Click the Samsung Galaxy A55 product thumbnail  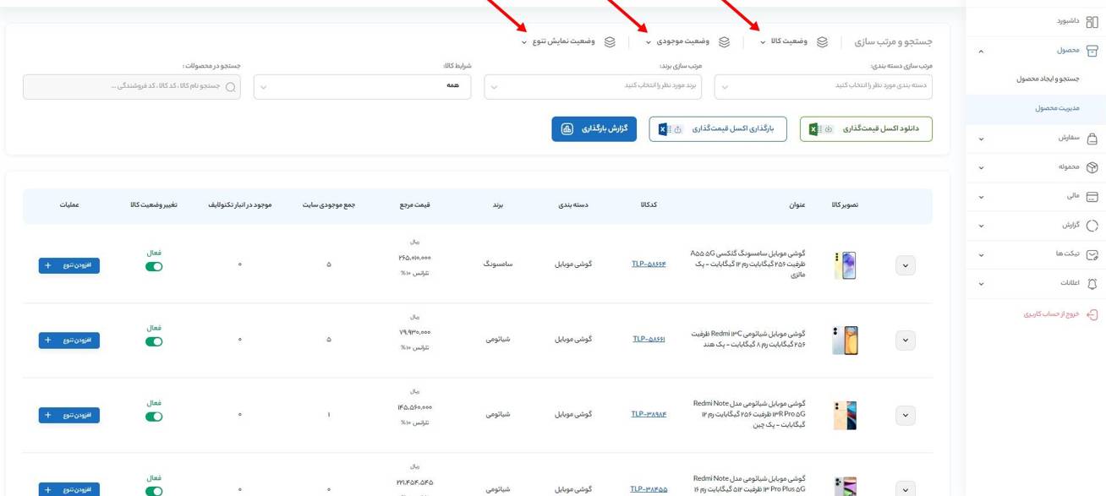[x=845, y=265]
